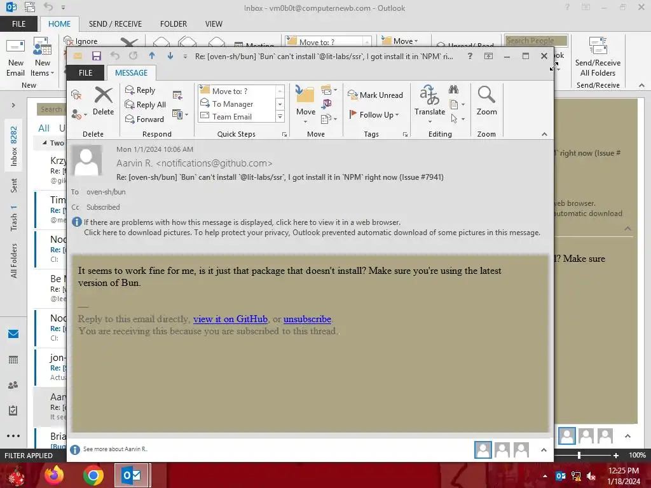This screenshot has width=651, height=488.
Task: Click Forward in the Respond group
Action: tap(144, 119)
